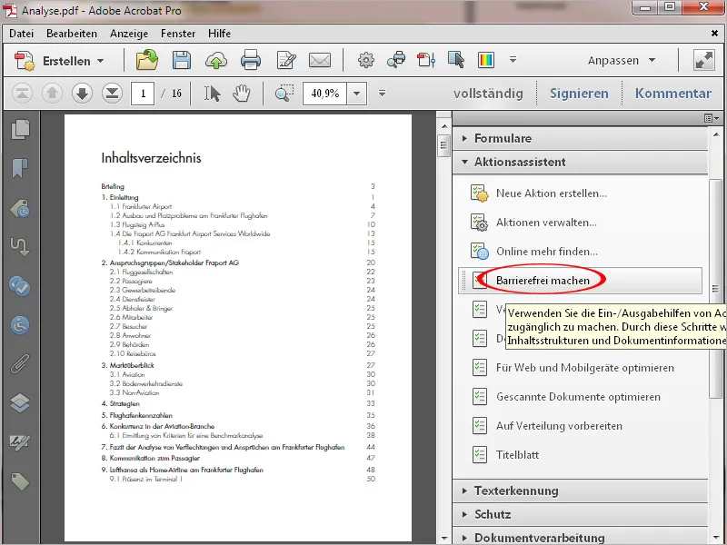This screenshot has height=545, width=727.
Task: Click the open file folder icon
Action: [146, 60]
